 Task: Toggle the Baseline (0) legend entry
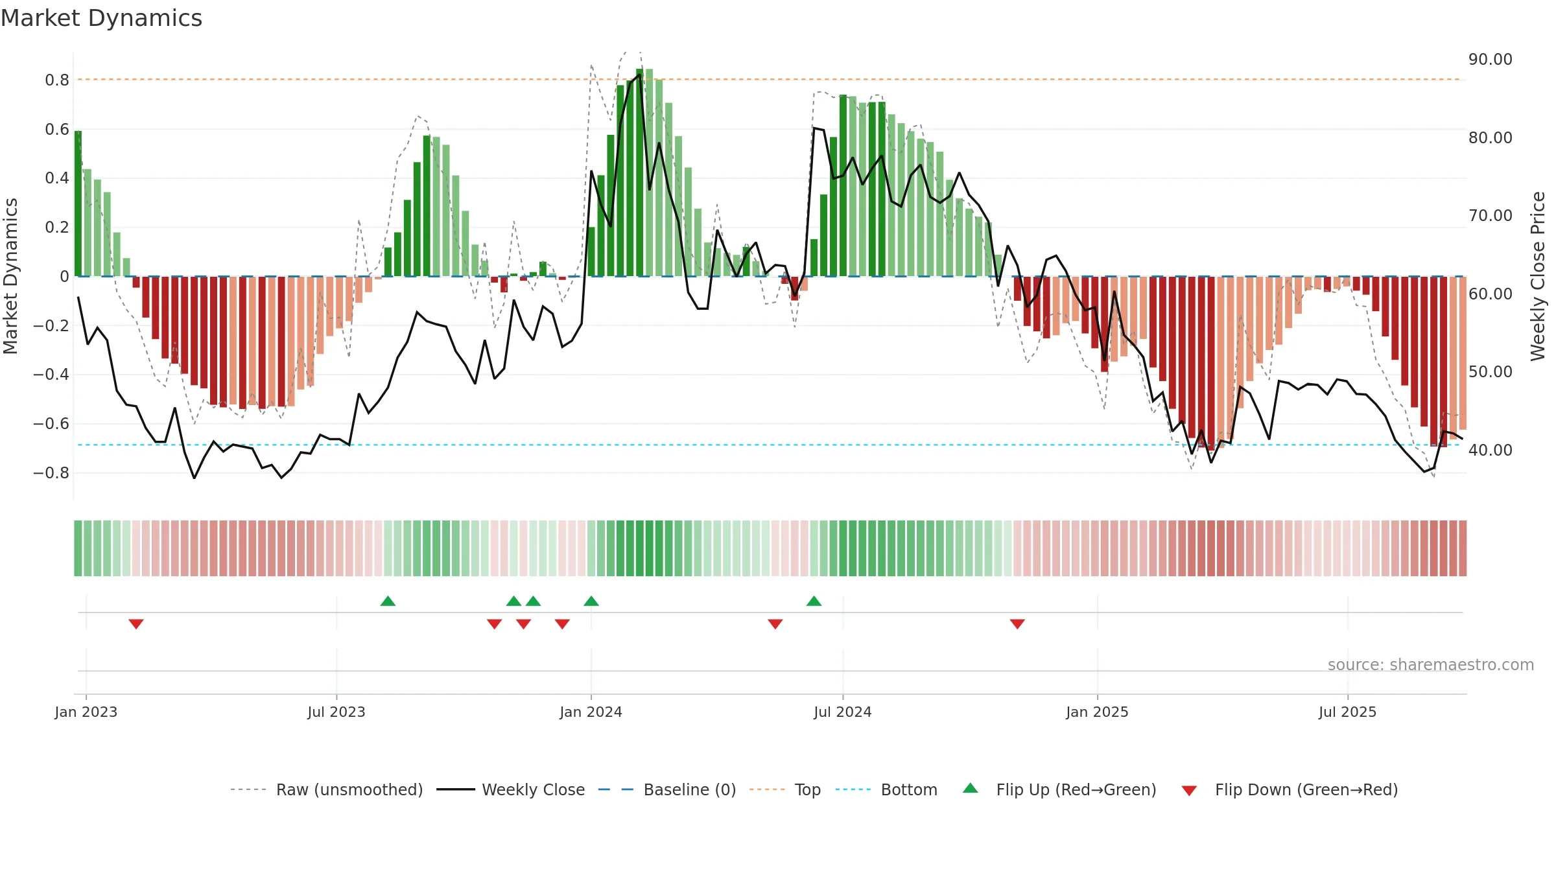666,789
